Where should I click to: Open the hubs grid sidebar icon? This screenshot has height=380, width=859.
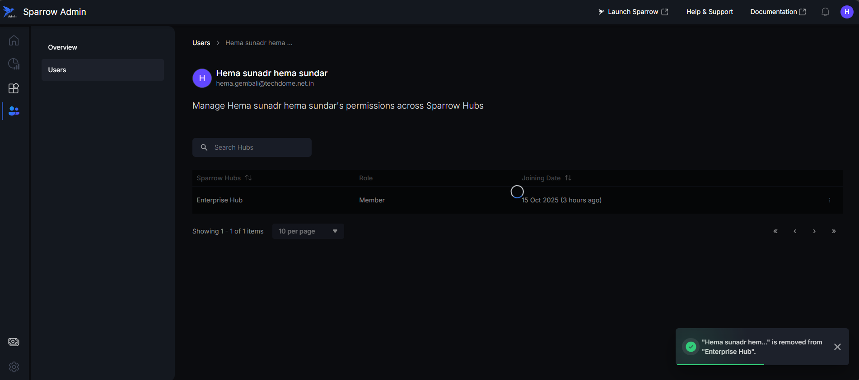[14, 88]
